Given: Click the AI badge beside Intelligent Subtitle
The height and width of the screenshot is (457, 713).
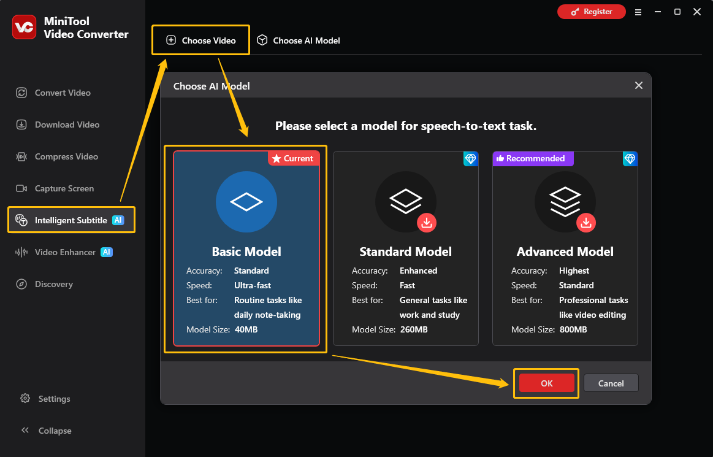Looking at the screenshot, I should pyautogui.click(x=118, y=220).
